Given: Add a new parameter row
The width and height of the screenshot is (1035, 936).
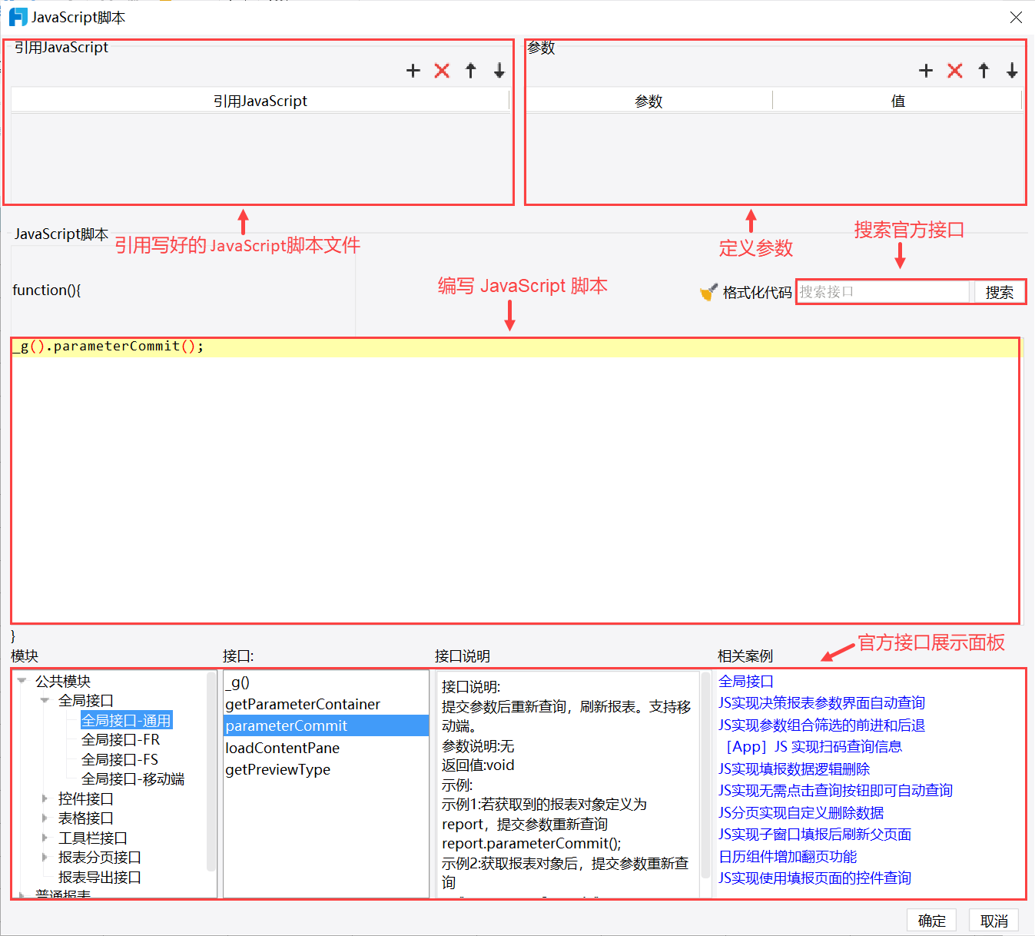Looking at the screenshot, I should pyautogui.click(x=926, y=71).
